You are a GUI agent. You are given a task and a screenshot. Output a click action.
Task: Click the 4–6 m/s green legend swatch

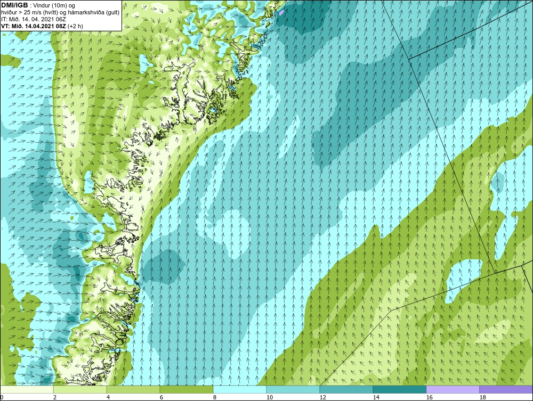[x=133, y=389]
